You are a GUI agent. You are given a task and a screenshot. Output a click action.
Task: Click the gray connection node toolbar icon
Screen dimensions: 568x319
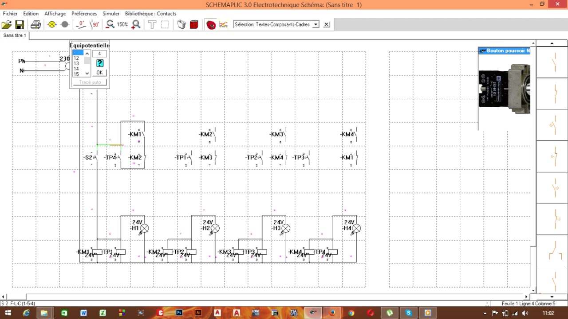pos(65,24)
